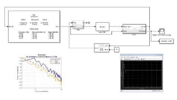Screen dimensions: 177x100
Task: Click the 'Clock' port on DCO block
Action: pyautogui.click(x=125, y=31)
